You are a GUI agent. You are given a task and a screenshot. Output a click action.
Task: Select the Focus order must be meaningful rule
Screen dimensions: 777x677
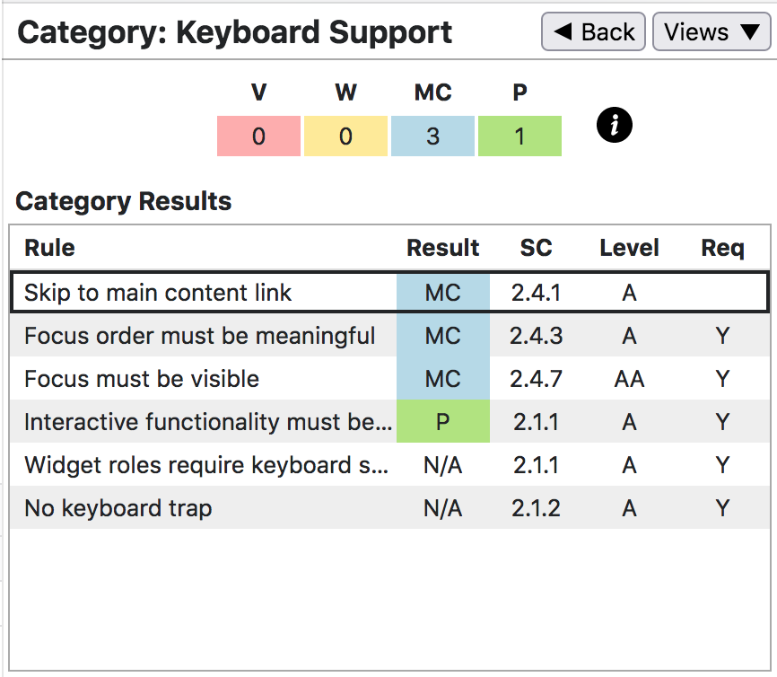[x=199, y=336]
